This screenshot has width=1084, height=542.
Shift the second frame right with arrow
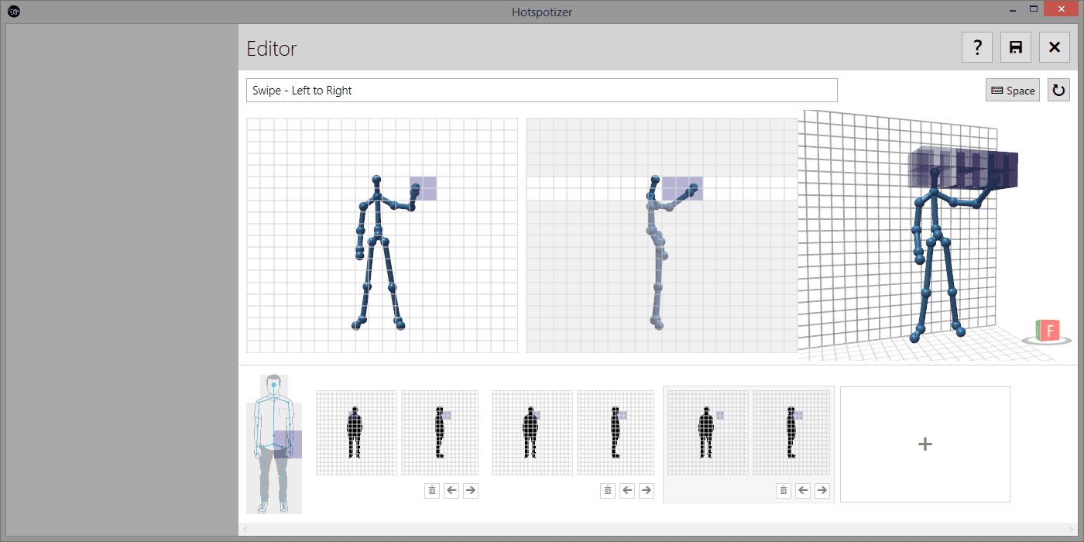pos(647,490)
